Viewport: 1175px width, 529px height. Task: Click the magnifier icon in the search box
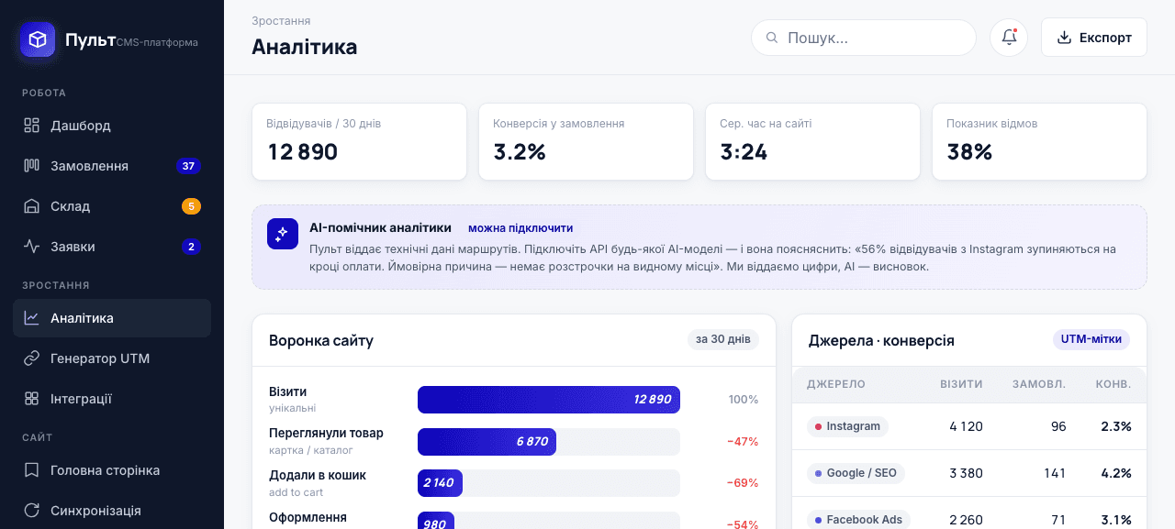click(772, 38)
